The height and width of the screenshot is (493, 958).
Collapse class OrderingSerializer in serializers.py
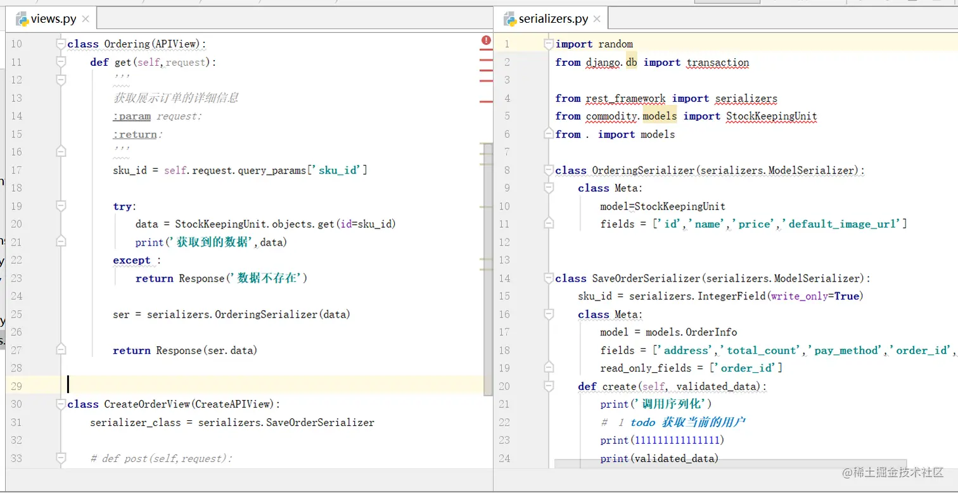549,170
